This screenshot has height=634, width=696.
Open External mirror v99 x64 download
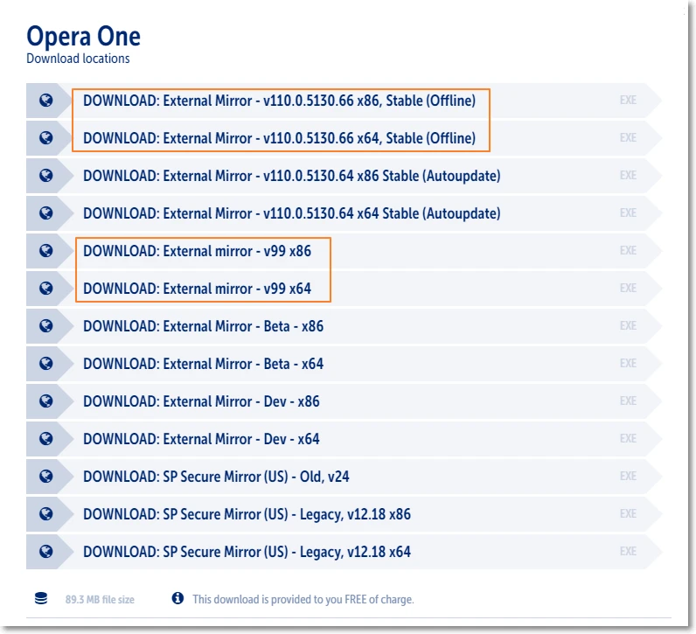click(x=197, y=289)
